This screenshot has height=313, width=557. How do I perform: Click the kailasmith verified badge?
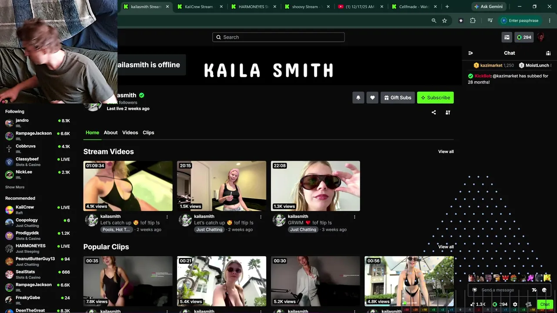click(141, 95)
